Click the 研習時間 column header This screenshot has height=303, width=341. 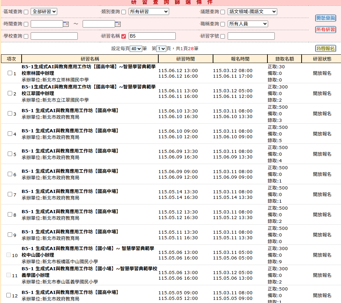tap(185, 59)
